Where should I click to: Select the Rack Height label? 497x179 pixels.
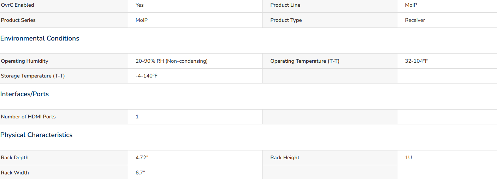point(285,158)
